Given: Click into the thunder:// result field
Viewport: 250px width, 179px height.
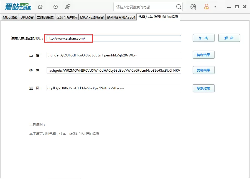Looking at the screenshot, I should 114,55.
